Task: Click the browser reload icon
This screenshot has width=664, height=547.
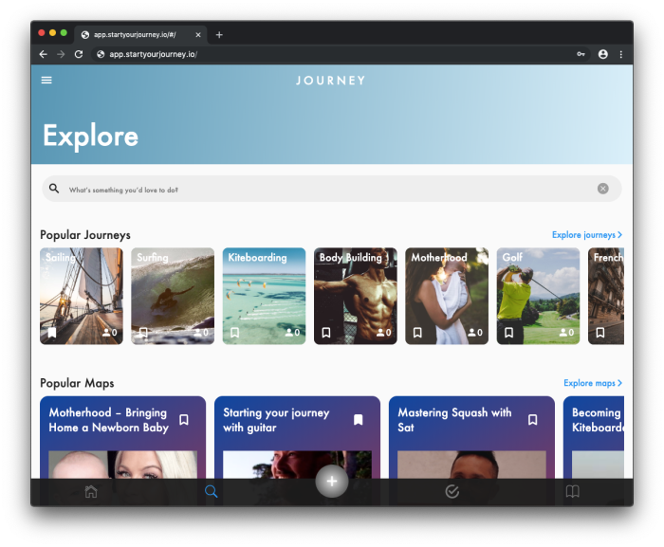Action: click(79, 54)
